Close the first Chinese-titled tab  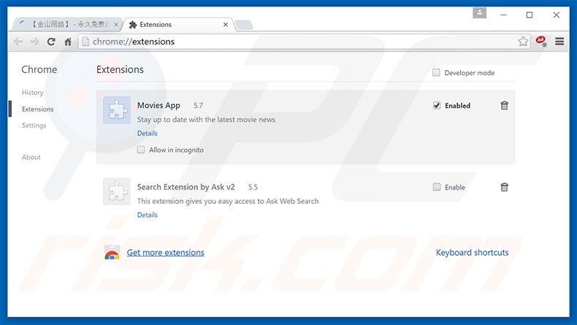(116, 25)
